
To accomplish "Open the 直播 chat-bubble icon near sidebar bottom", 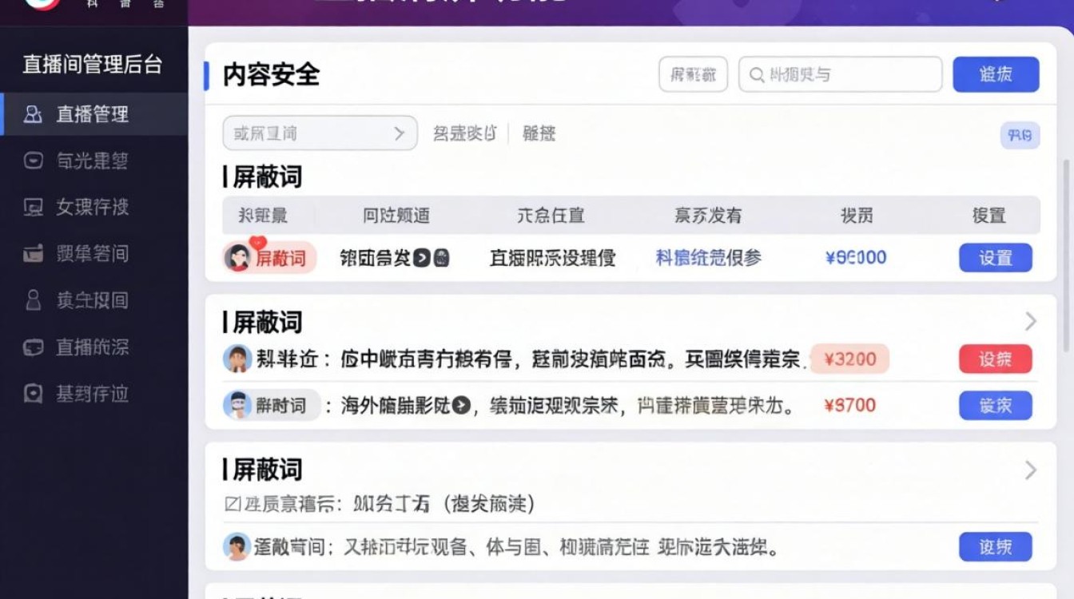I will [32, 347].
